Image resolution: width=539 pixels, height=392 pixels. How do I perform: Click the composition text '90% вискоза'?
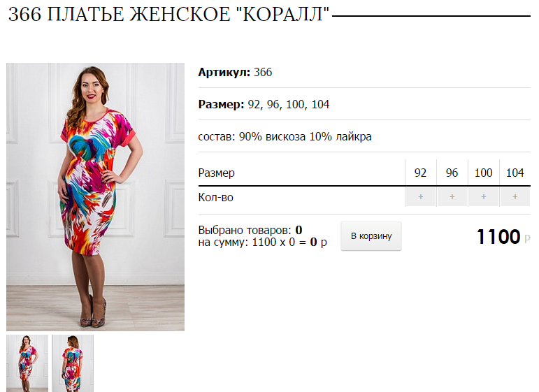point(272,137)
